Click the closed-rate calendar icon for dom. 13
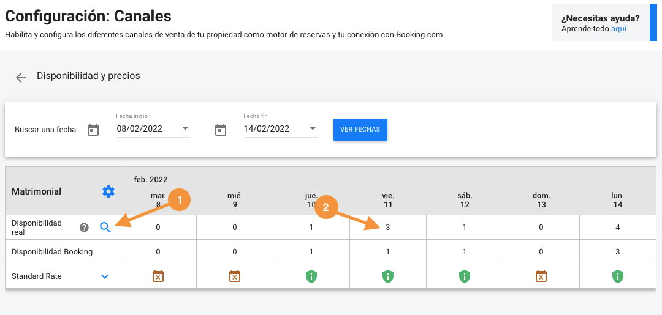Image resolution: width=662 pixels, height=315 pixels. pos(541,276)
